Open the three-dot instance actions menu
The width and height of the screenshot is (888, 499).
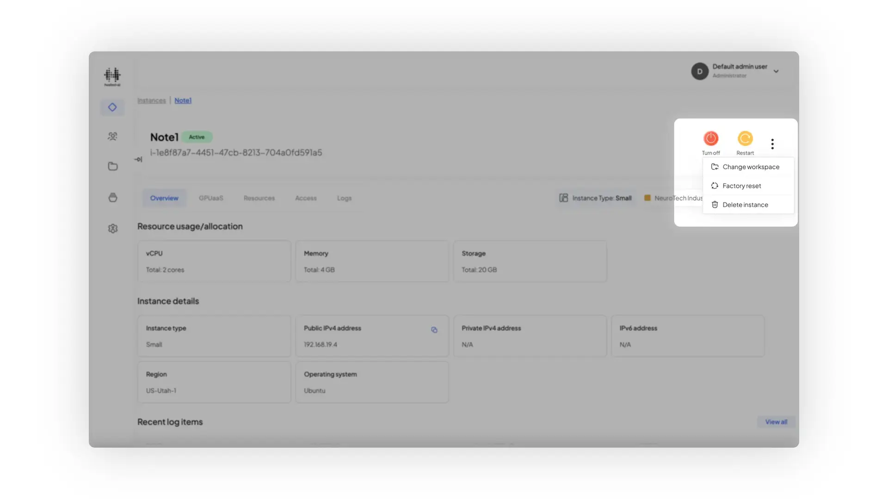click(x=772, y=143)
